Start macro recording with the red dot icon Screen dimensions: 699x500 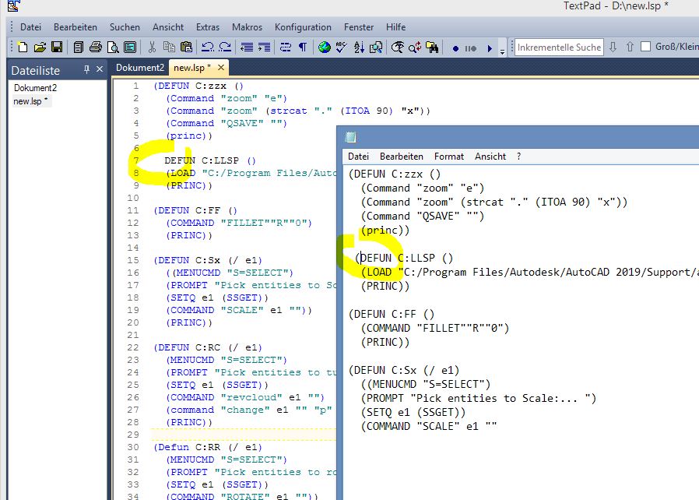click(x=456, y=48)
